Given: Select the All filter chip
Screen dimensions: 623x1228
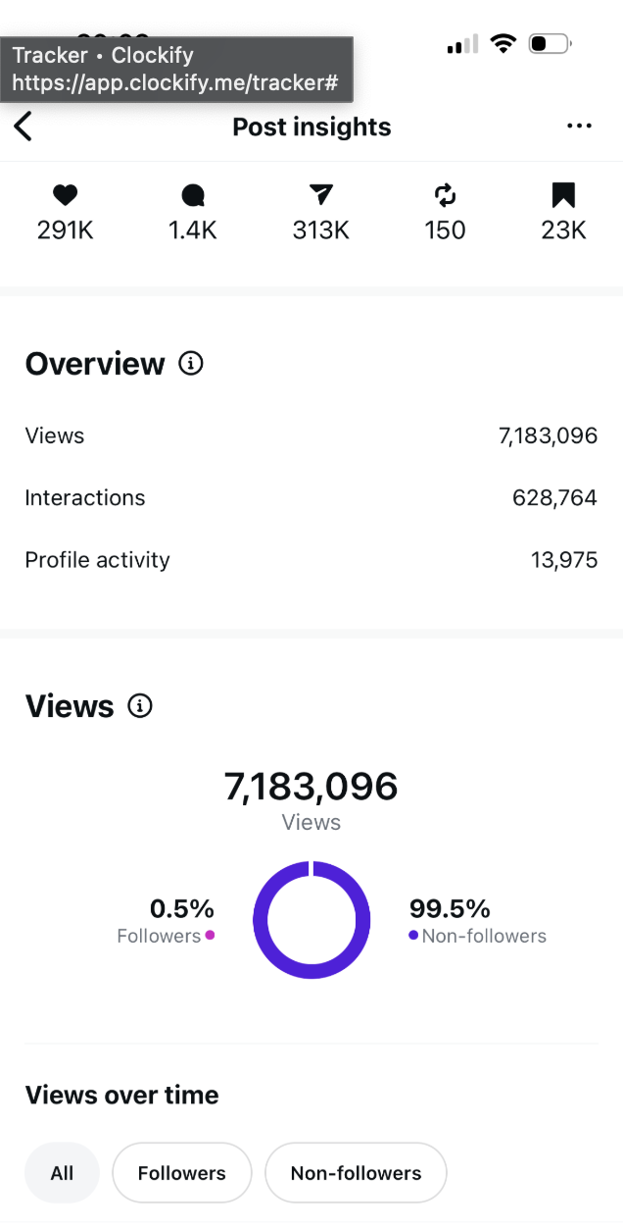Looking at the screenshot, I should click(x=62, y=1173).
